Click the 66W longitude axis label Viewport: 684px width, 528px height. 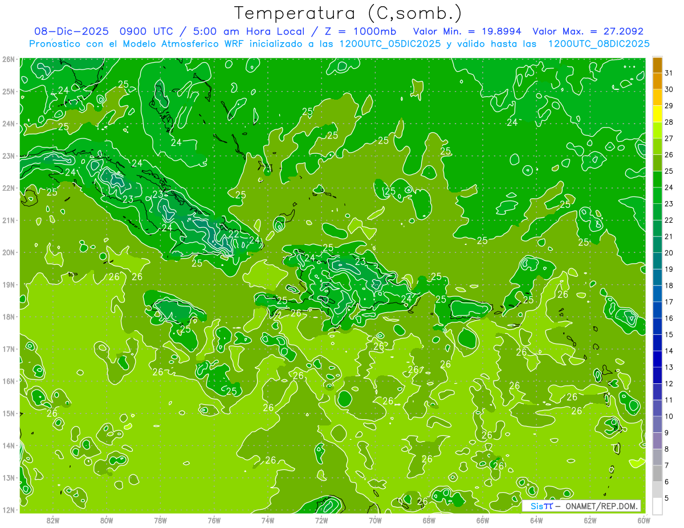[x=483, y=519]
